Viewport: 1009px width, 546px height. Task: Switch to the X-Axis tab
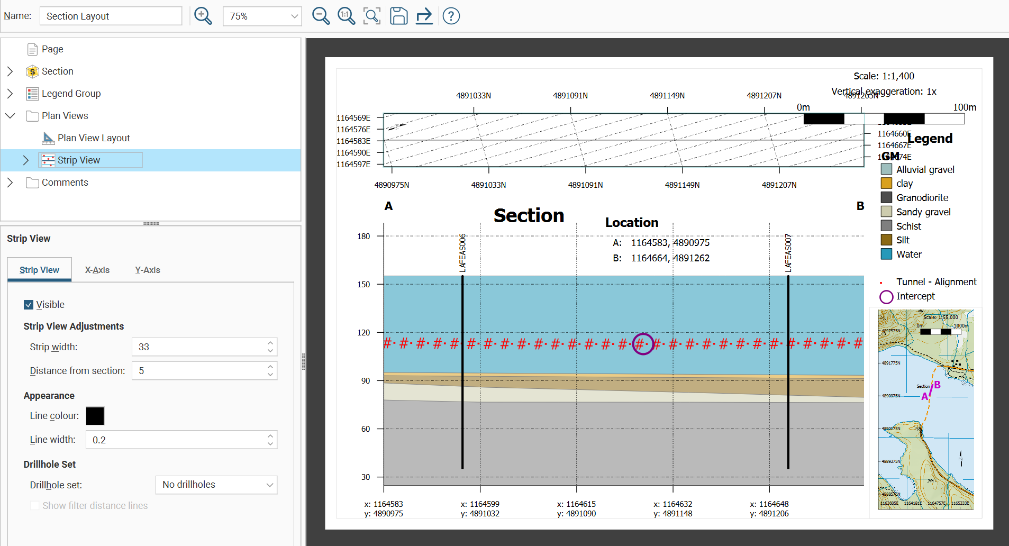[x=97, y=270]
